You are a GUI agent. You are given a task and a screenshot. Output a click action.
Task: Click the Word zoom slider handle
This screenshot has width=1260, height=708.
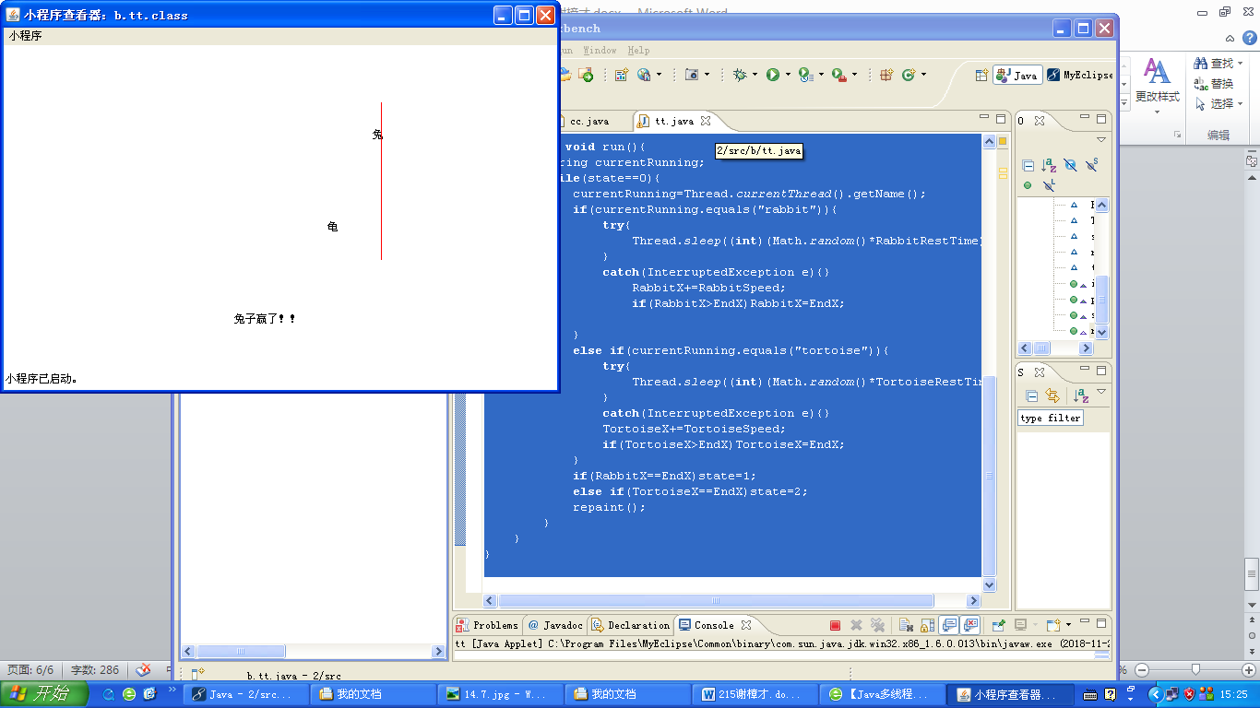1195,669
